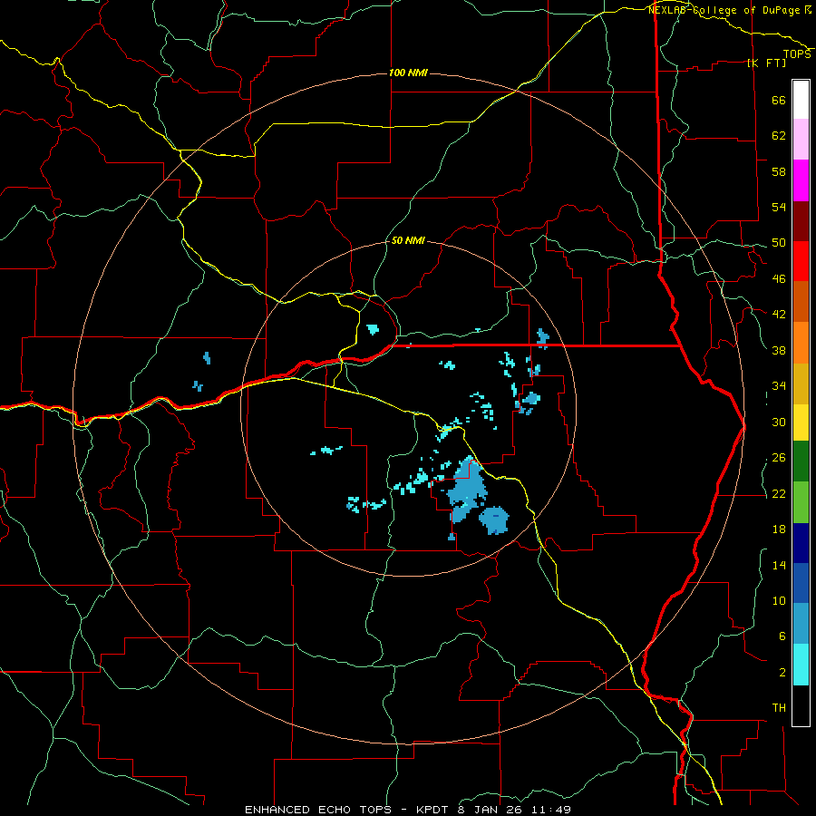Click the light green swatch at 22
This screenshot has height=816, width=816.
click(801, 502)
